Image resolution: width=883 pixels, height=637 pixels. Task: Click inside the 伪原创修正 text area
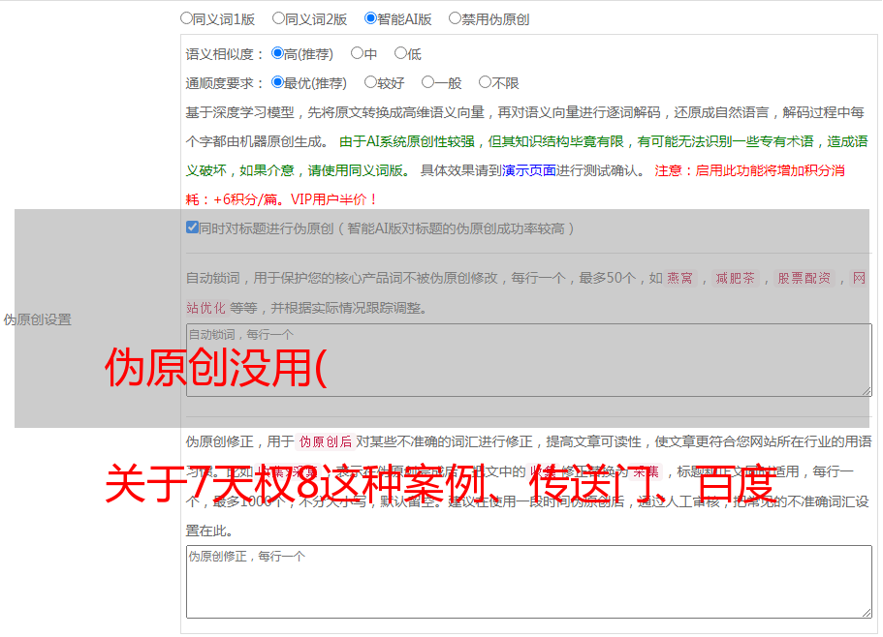(529, 582)
